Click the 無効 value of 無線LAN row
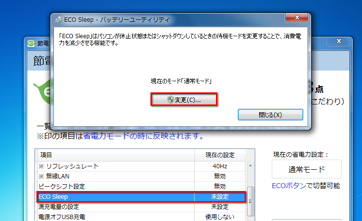The width and height of the screenshot is (362, 221). click(x=220, y=176)
